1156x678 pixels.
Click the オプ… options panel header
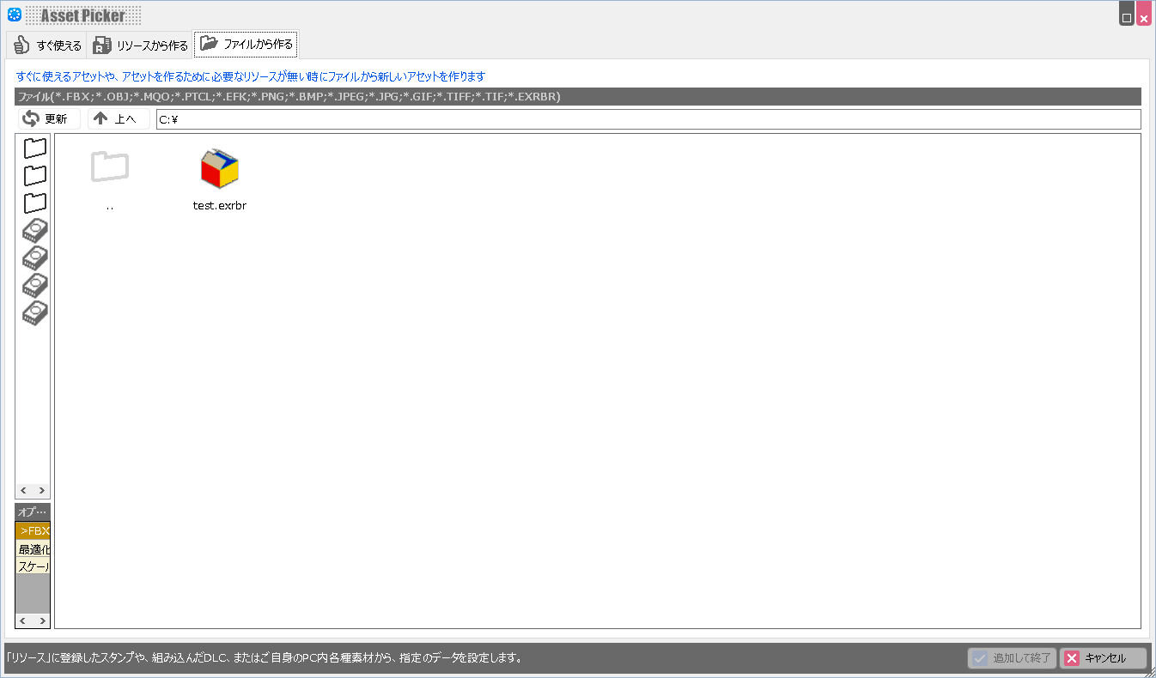click(33, 512)
